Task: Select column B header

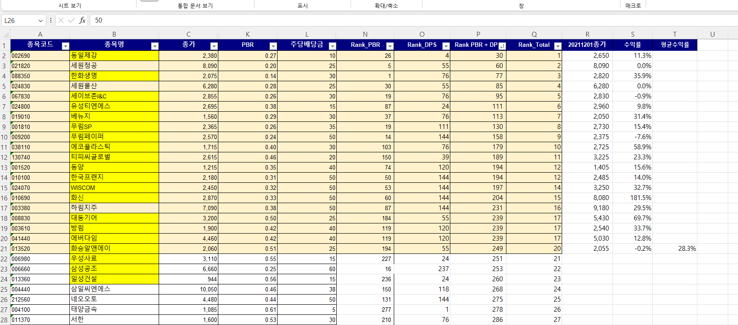Action: [x=114, y=34]
